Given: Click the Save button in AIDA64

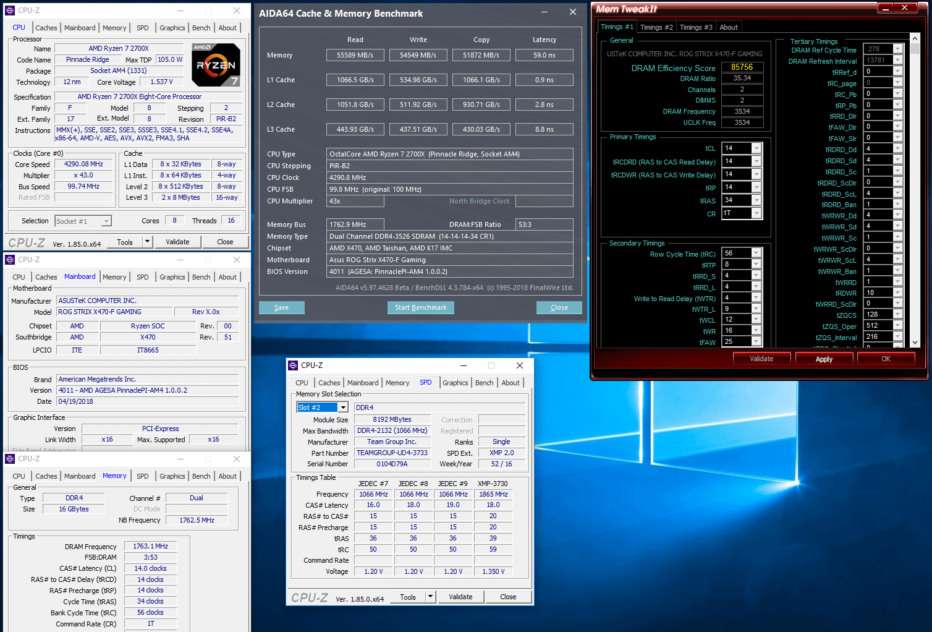Looking at the screenshot, I should click(x=281, y=308).
